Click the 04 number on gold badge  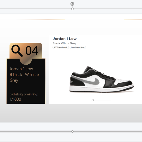[x=32, y=50]
